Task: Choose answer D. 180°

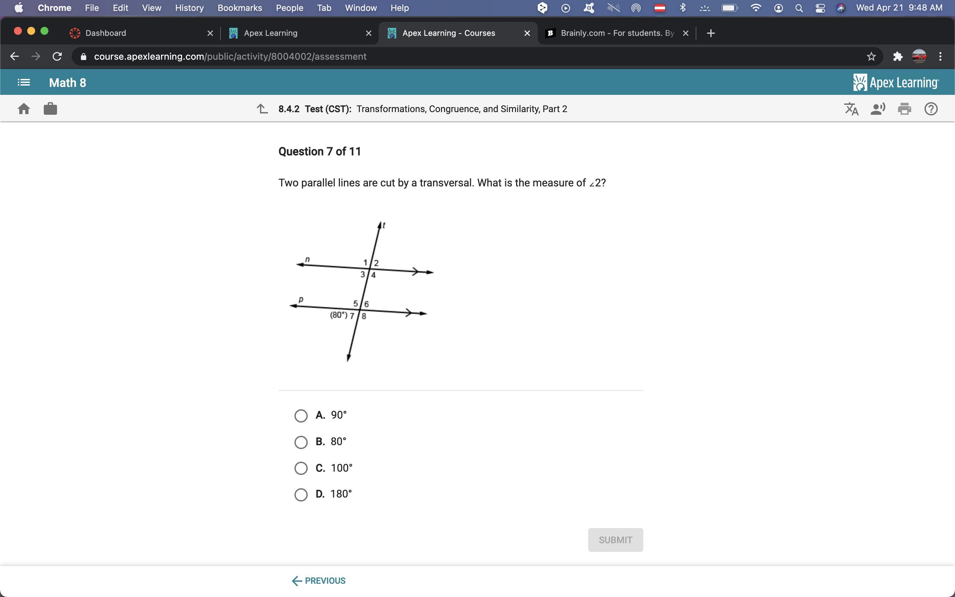Action: tap(301, 494)
